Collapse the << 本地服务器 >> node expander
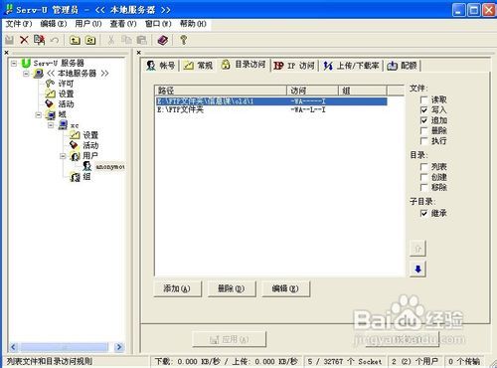This screenshot has width=497, height=368. tap(26, 74)
